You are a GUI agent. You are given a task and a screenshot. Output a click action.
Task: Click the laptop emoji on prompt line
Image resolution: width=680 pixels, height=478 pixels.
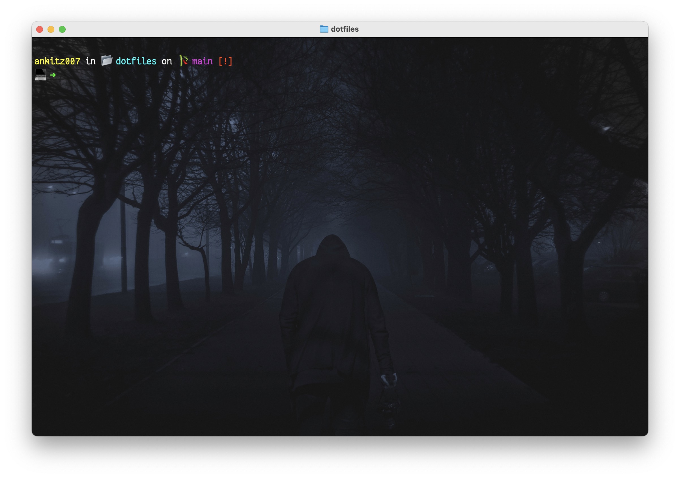40,75
